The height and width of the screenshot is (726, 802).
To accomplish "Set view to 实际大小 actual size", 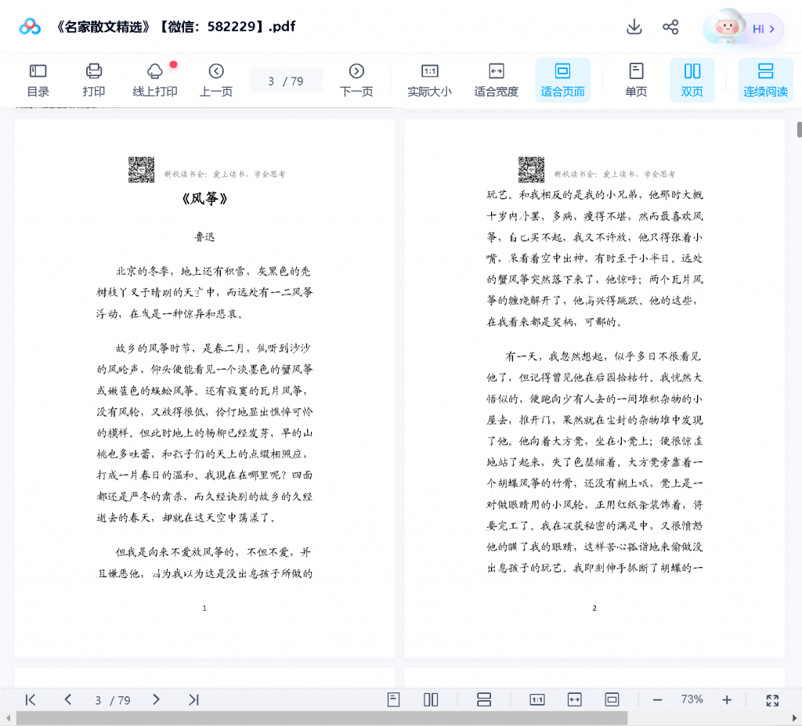I will [x=430, y=81].
